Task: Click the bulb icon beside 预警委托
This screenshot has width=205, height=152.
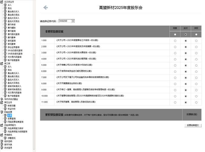Action: click(x=5, y=138)
